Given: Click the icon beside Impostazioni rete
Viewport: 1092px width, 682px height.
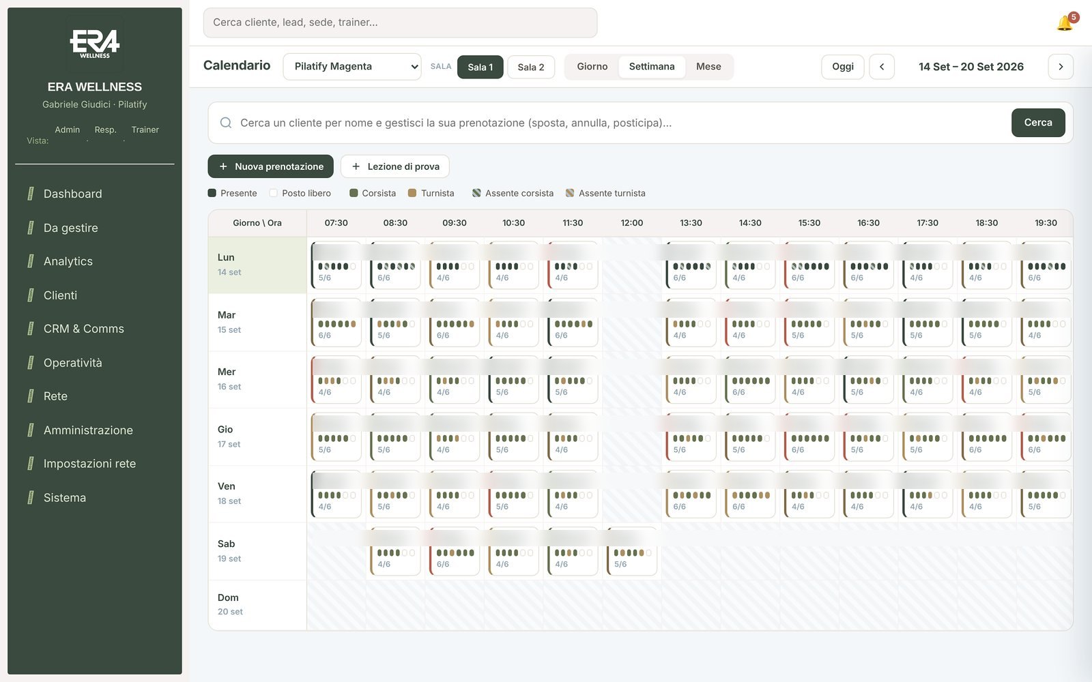Looking at the screenshot, I should (x=31, y=464).
